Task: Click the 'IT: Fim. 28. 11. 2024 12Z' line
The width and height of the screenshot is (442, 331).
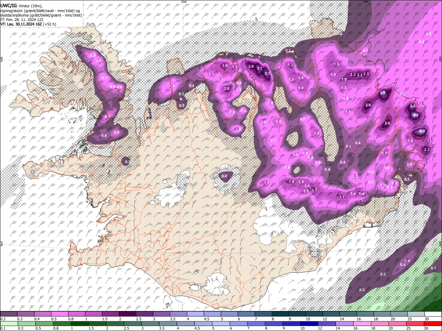Action: point(22,20)
